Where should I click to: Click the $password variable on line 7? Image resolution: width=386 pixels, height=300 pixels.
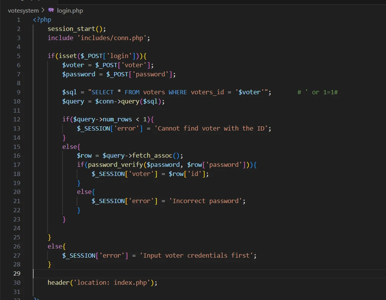tap(79, 74)
